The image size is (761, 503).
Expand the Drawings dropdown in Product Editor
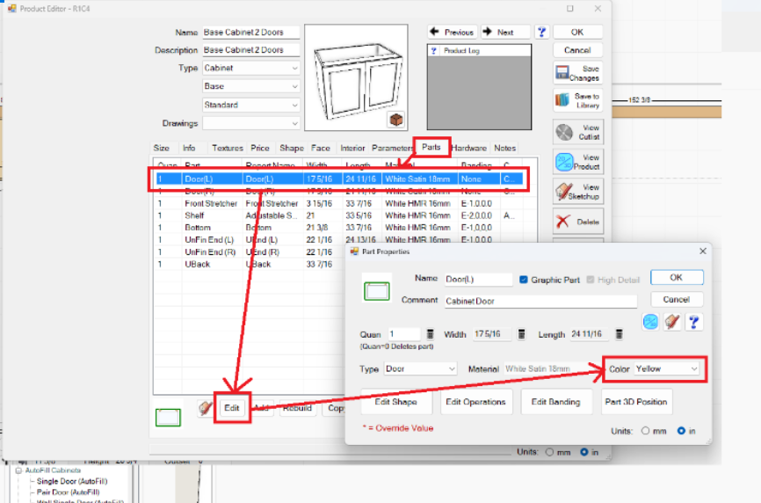[294, 124]
